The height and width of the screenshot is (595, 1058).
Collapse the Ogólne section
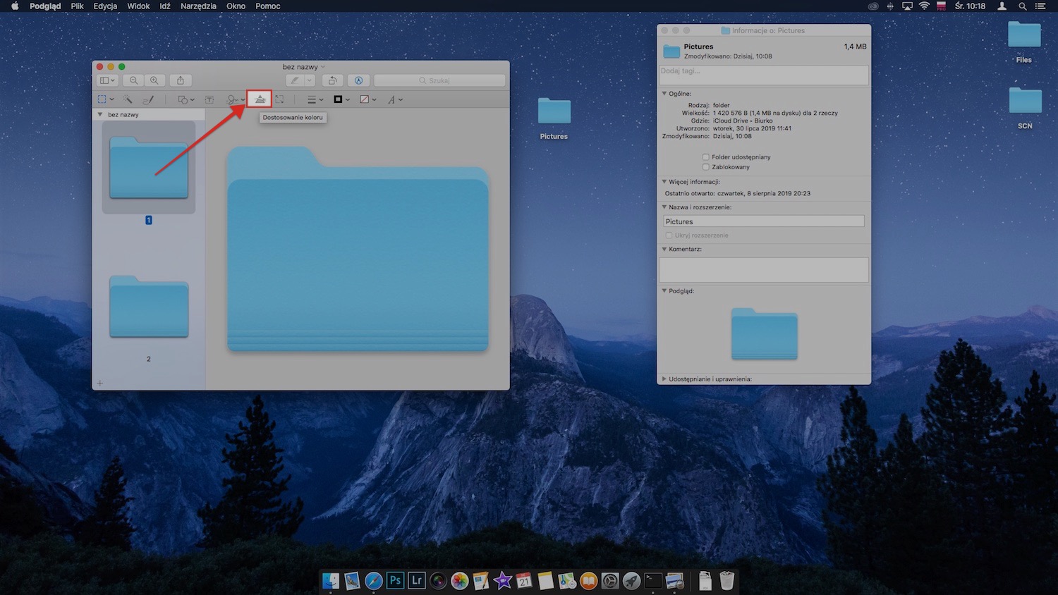664,93
